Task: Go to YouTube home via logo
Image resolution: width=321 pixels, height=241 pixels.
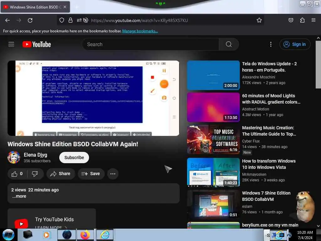Action: point(37,44)
